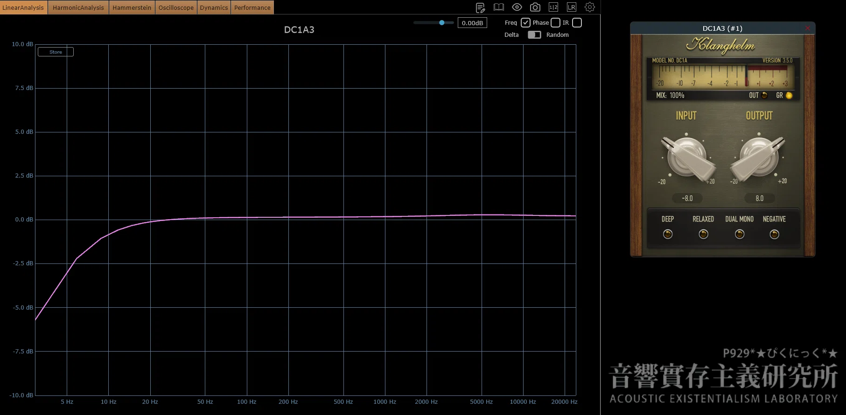Click the VERSION 3.5.0 label
The height and width of the screenshot is (415, 846).
point(777,60)
